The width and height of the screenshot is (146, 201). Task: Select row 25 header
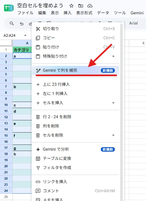click(x=6, y=197)
